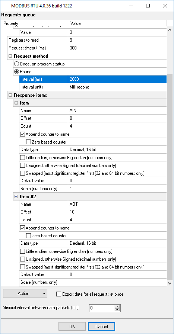Image resolution: width=174 pixels, height=334 pixels.
Task: Check Unsigned option for Item #2
Action: coord(22,259)
